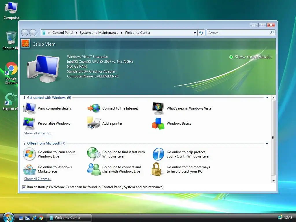The height and width of the screenshot is (222, 296).
Task: Open the Windows Basics colored cubes icon
Action: tap(158, 123)
